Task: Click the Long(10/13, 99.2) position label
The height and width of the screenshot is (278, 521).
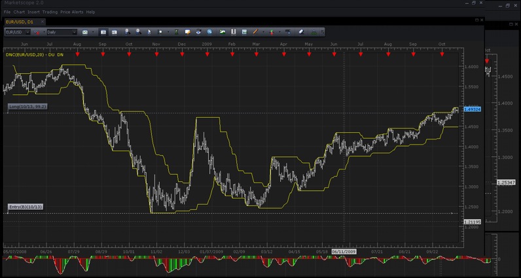Action: click(28, 106)
